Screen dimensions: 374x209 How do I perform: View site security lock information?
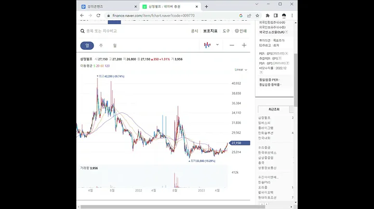pos(109,16)
